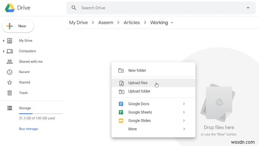Click the Computers sidebar icon
259x146 pixels.
pyautogui.click(x=10, y=51)
